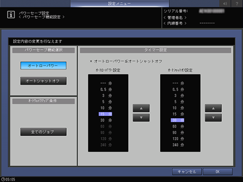Select '0.5 分' in auto shut off list
The image size is (243, 182).
[x=178, y=90]
